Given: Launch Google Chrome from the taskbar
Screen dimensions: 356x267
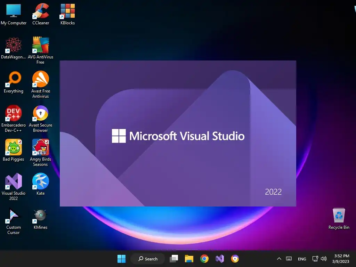Looking at the screenshot, I should click(204, 259).
